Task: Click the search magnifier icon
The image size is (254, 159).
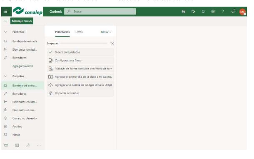Action: pyautogui.click(x=69, y=12)
